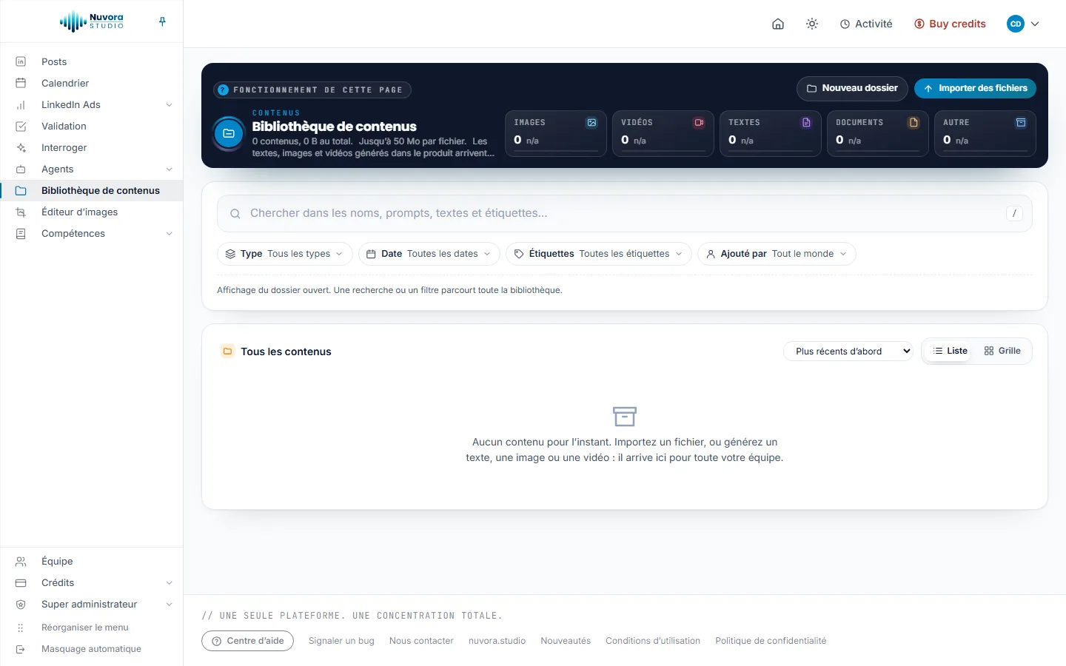Switch to Liste view
Viewport: 1066px width, 666px height.
tap(951, 351)
